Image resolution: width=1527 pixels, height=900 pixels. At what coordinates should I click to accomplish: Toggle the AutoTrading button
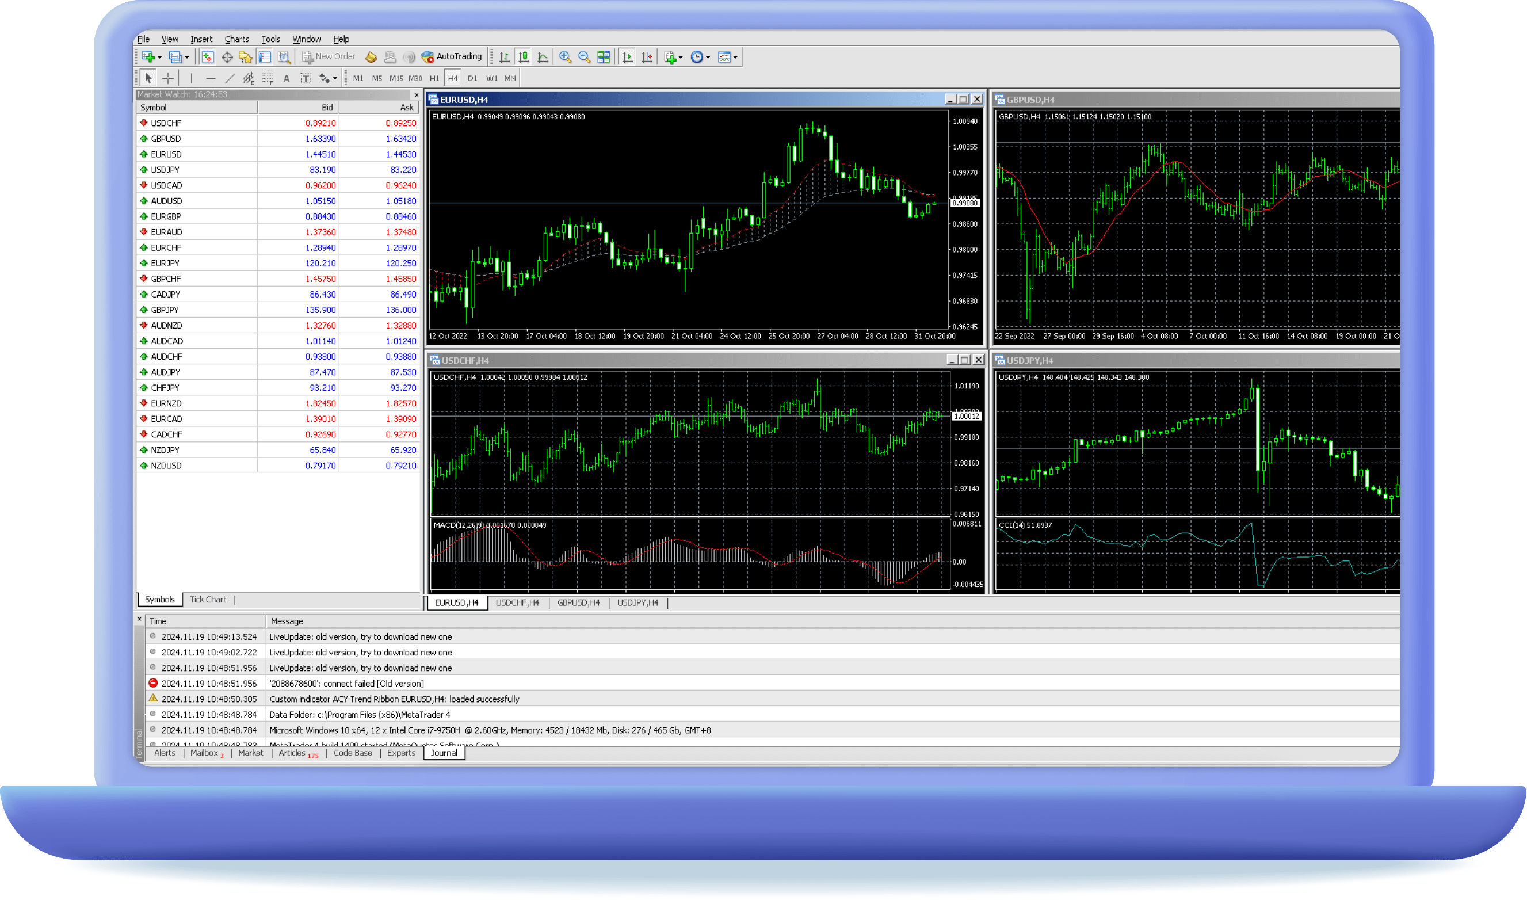(452, 56)
